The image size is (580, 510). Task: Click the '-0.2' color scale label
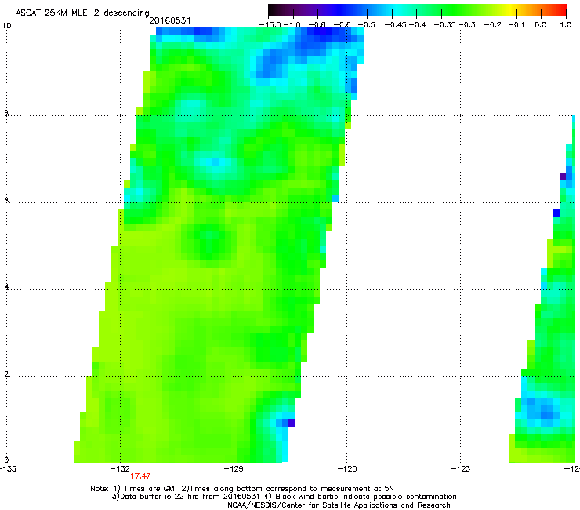[492, 25]
